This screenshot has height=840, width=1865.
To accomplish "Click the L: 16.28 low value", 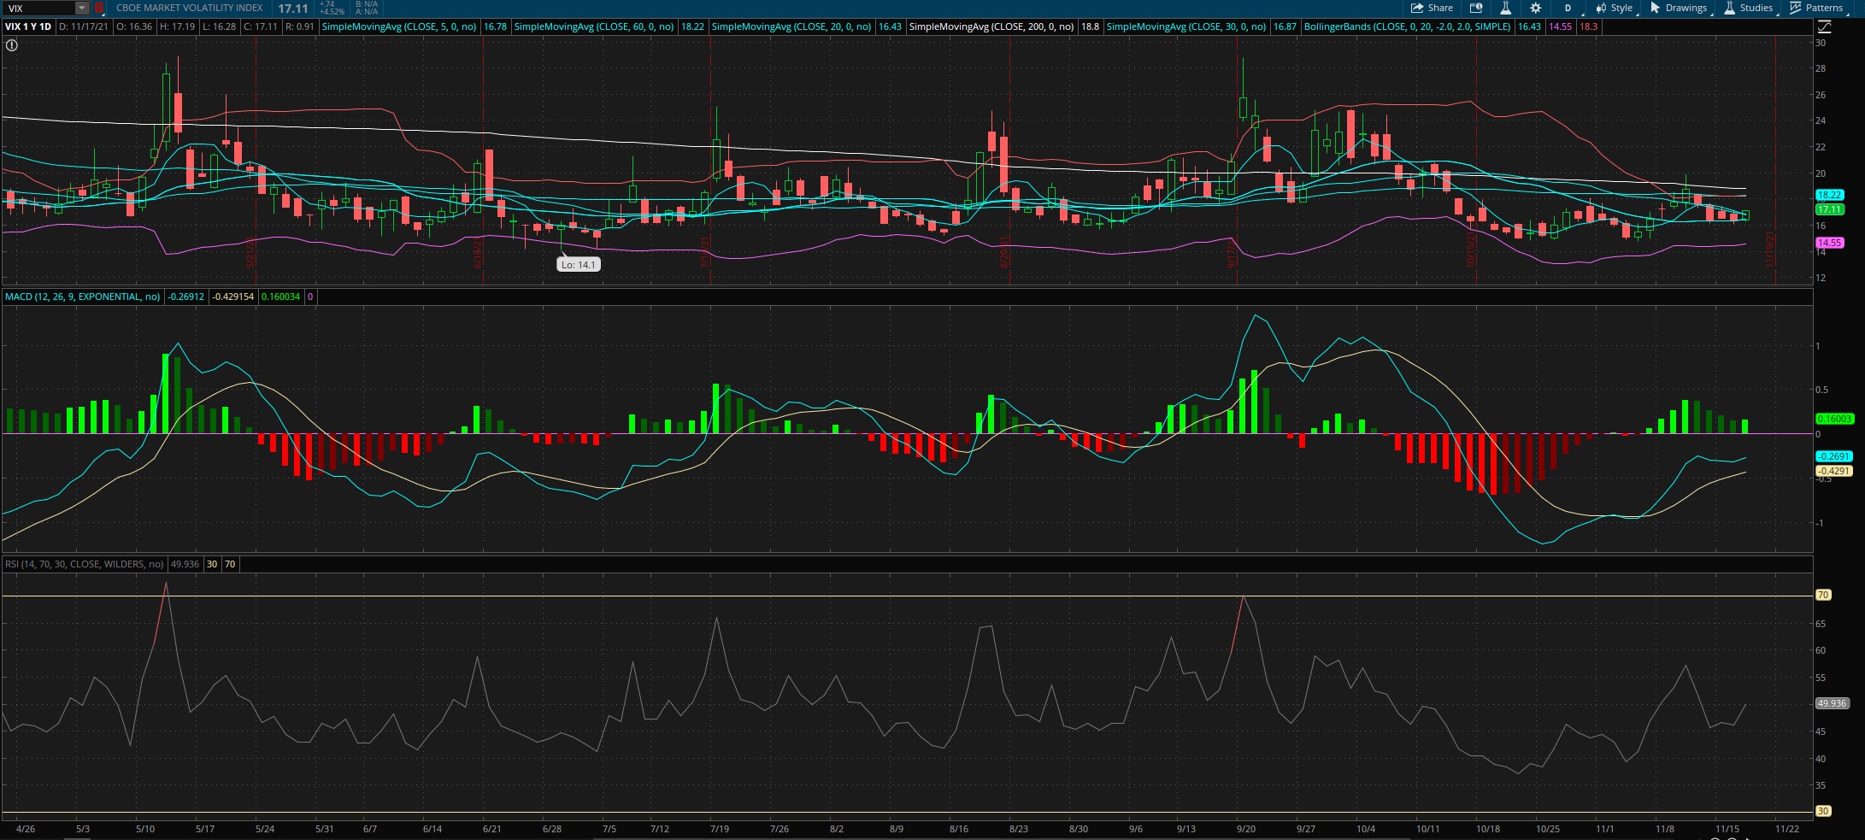I will [x=219, y=26].
